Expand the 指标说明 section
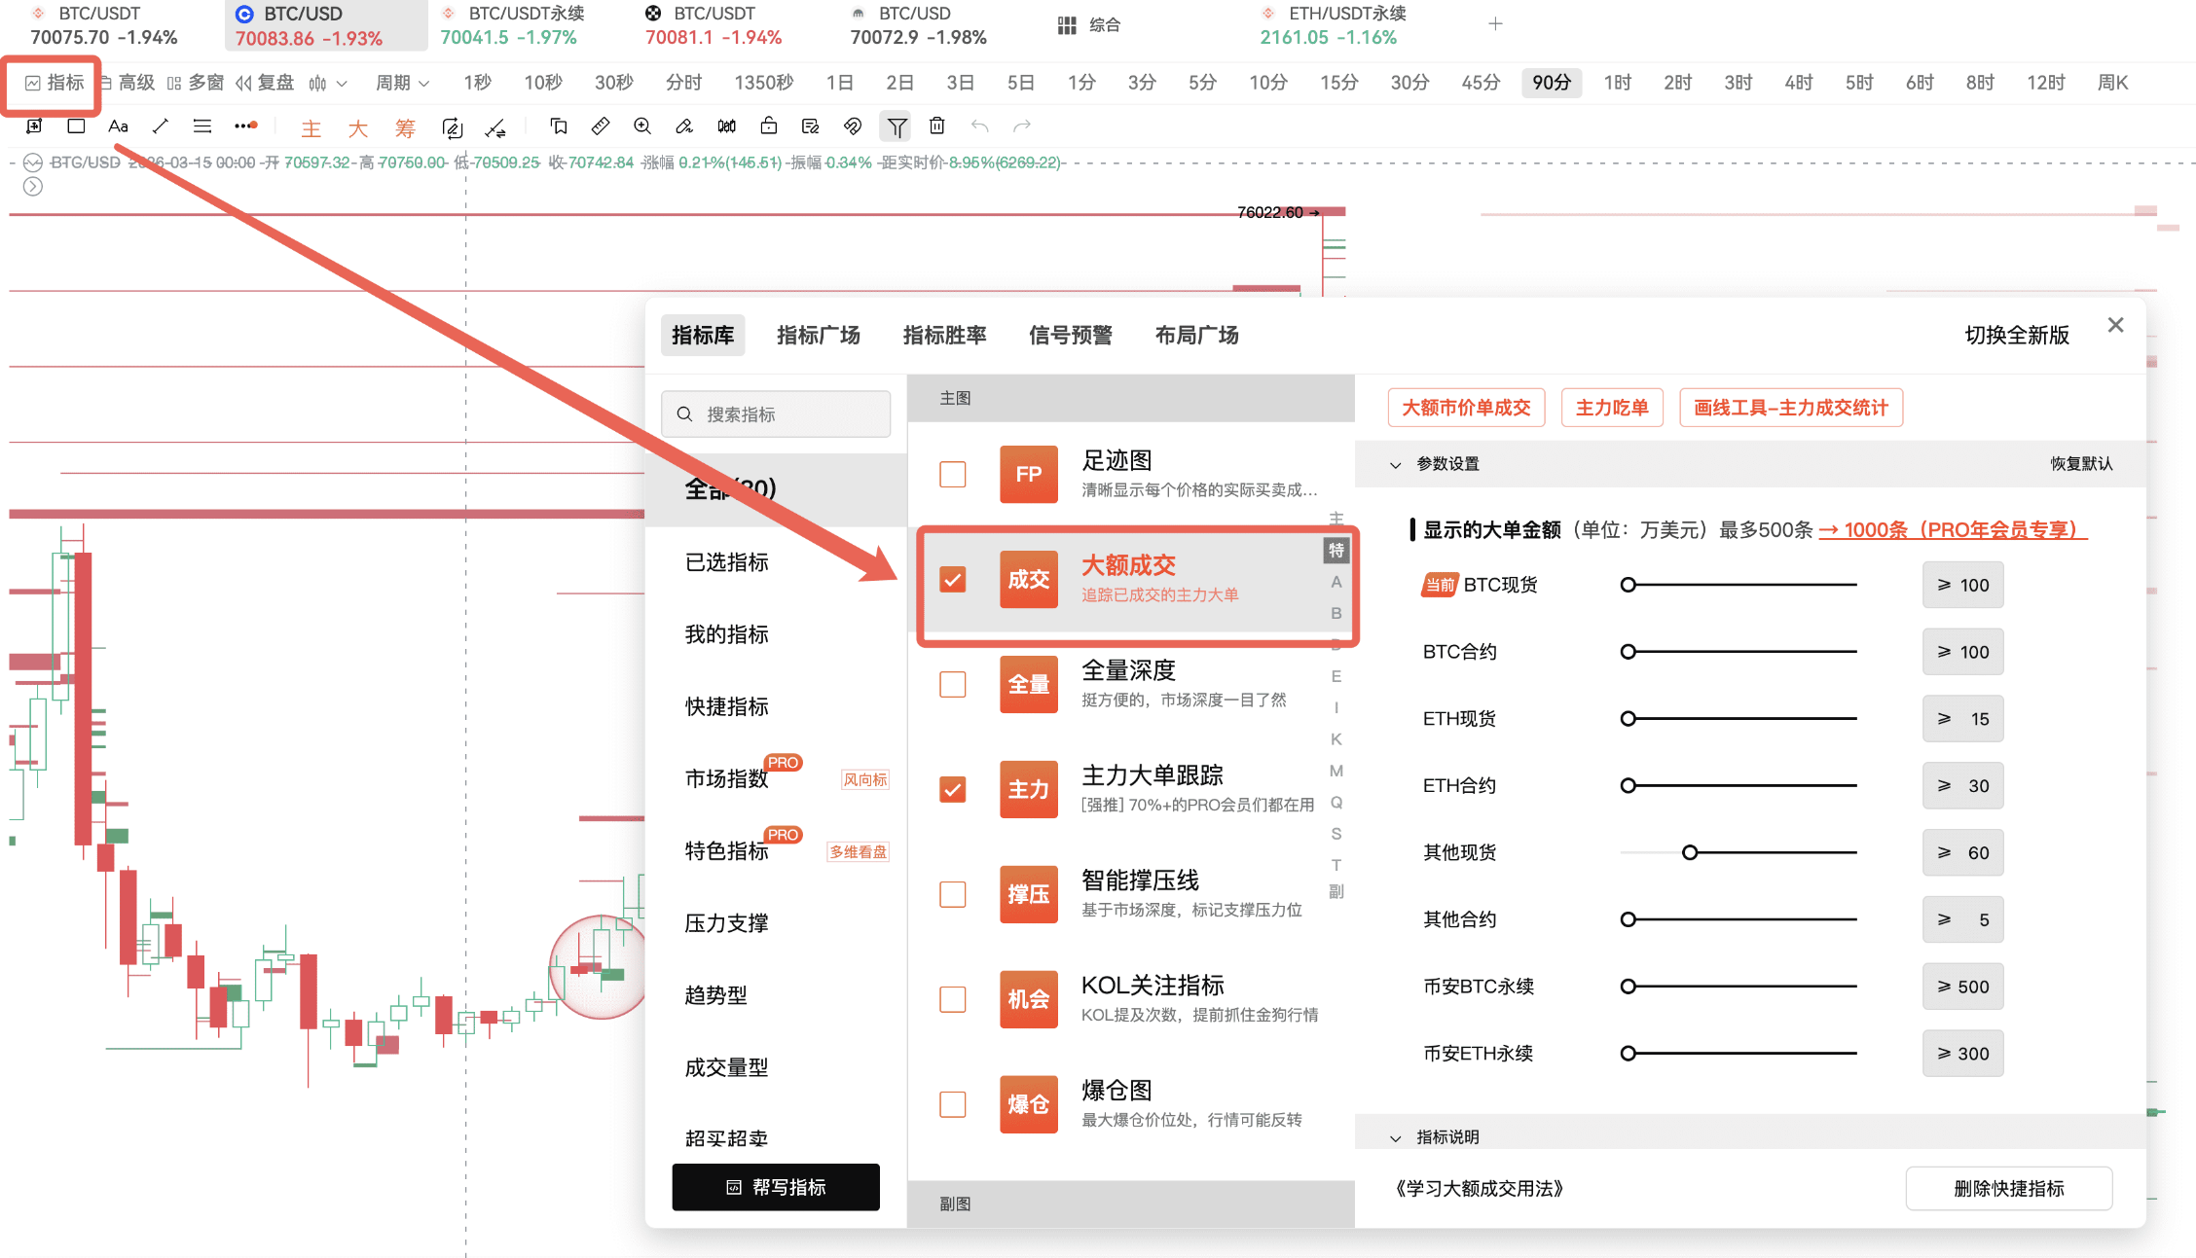 click(1396, 1137)
